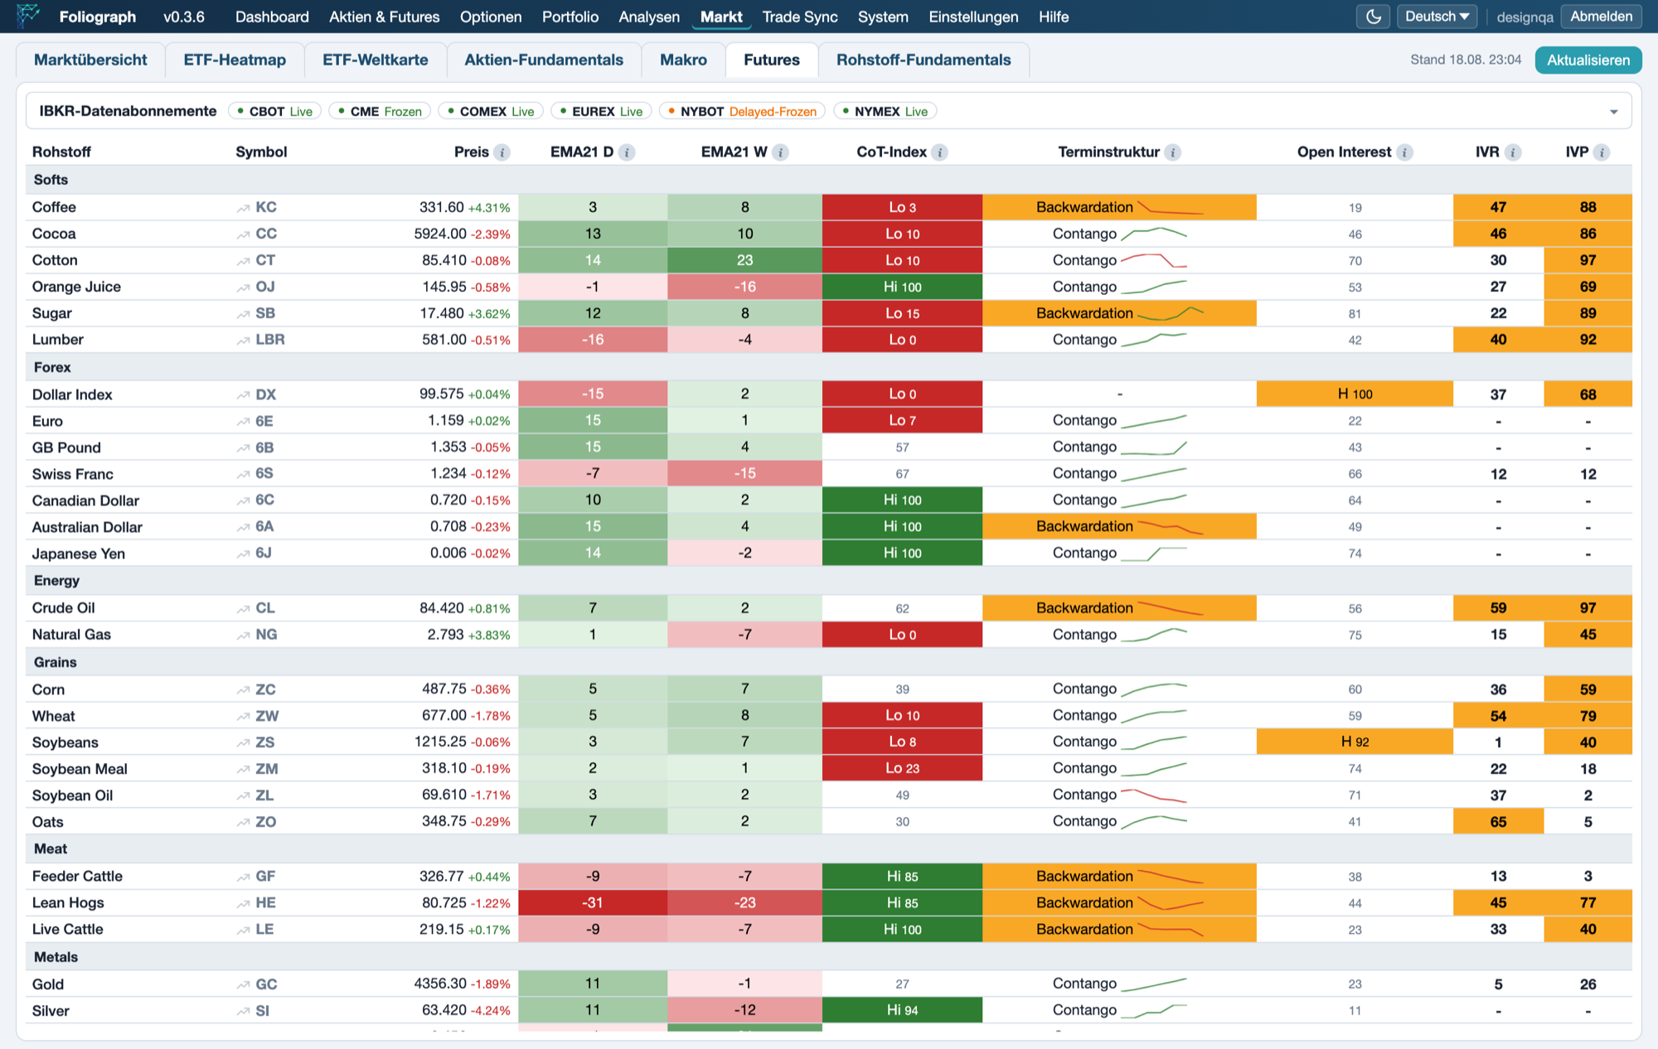
Task: Open the chart icon for Crude Oil CL
Action: click(243, 609)
